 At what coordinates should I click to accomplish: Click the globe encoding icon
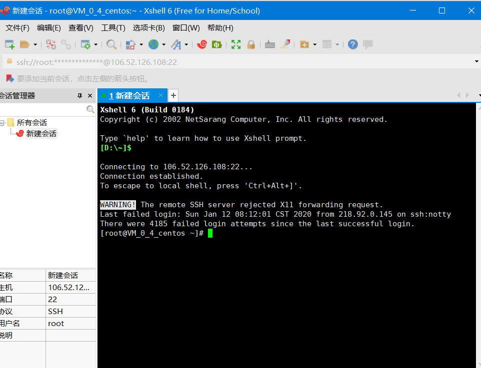(153, 44)
